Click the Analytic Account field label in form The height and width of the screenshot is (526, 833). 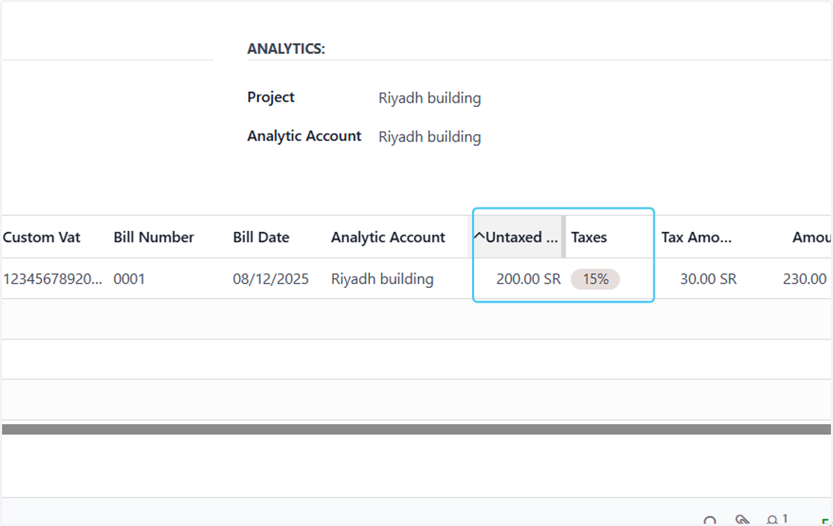point(304,136)
